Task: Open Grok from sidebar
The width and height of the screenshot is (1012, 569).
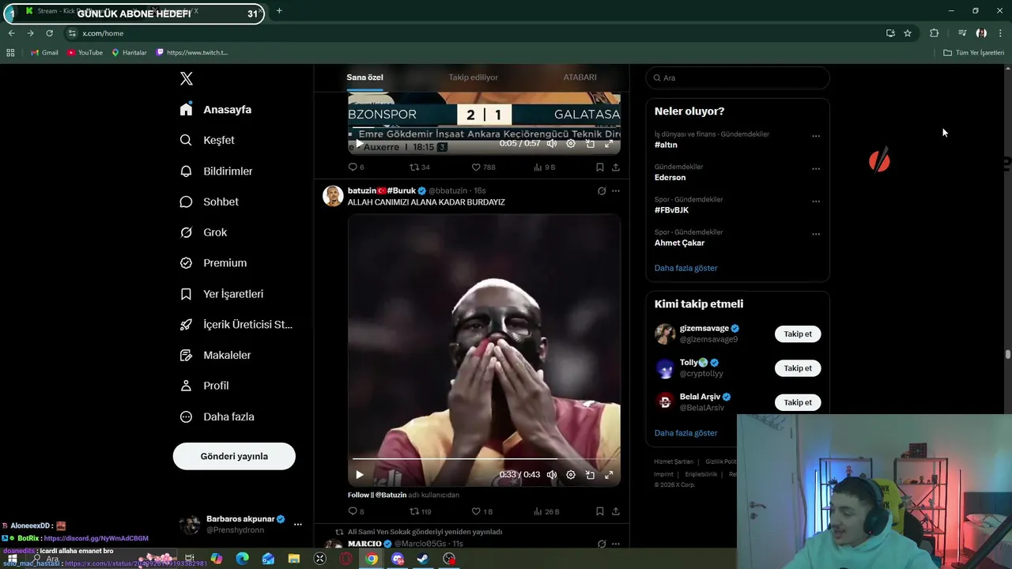Action: (203, 232)
